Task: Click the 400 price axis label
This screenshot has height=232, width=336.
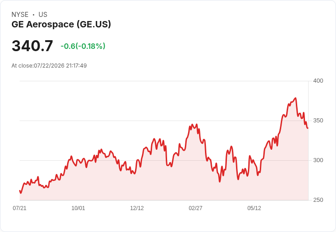Action: pyautogui.click(x=318, y=81)
